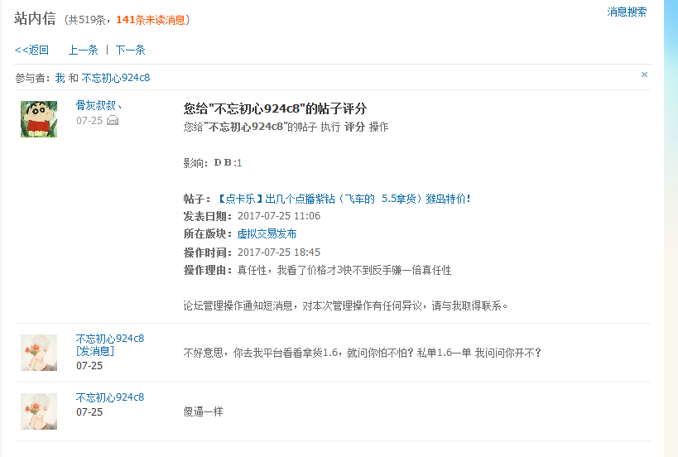Open participant 不忘初心924c8 in header
Image resolution: width=678 pixels, height=457 pixels.
pyautogui.click(x=115, y=78)
